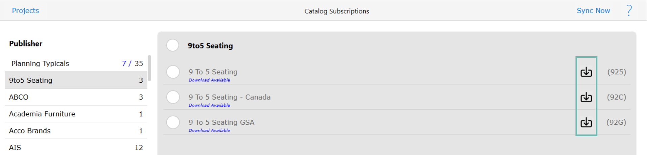Viewport: 647px width, 155px height.
Task: Select 9to5 Seating publisher
Action: (76, 80)
